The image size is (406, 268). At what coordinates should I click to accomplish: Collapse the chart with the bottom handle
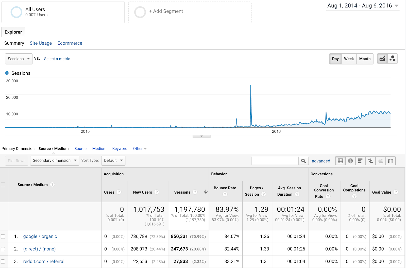[x=201, y=136]
